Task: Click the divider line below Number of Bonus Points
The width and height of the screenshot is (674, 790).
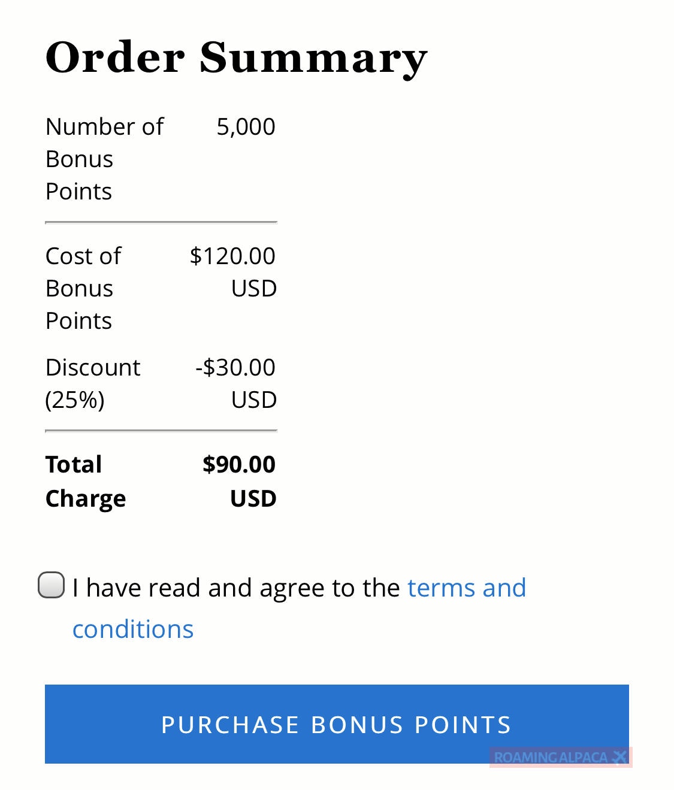Action: 161,222
